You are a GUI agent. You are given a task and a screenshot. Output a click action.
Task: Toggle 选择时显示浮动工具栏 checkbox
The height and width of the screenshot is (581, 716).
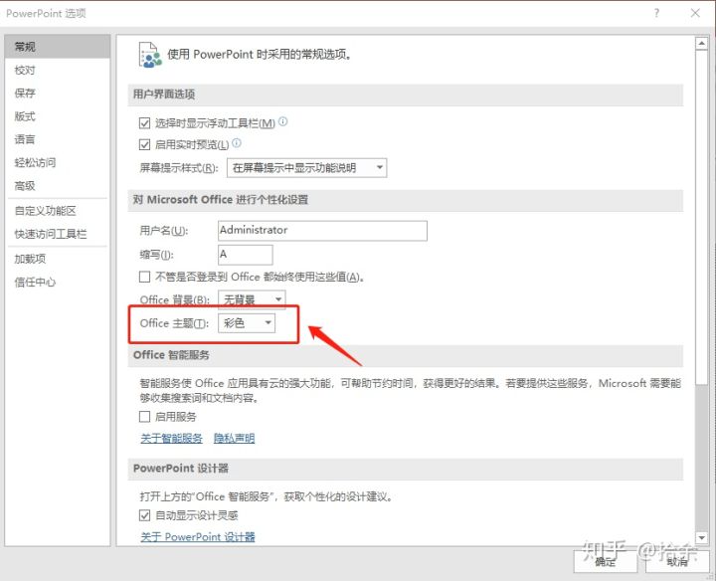pyautogui.click(x=144, y=123)
